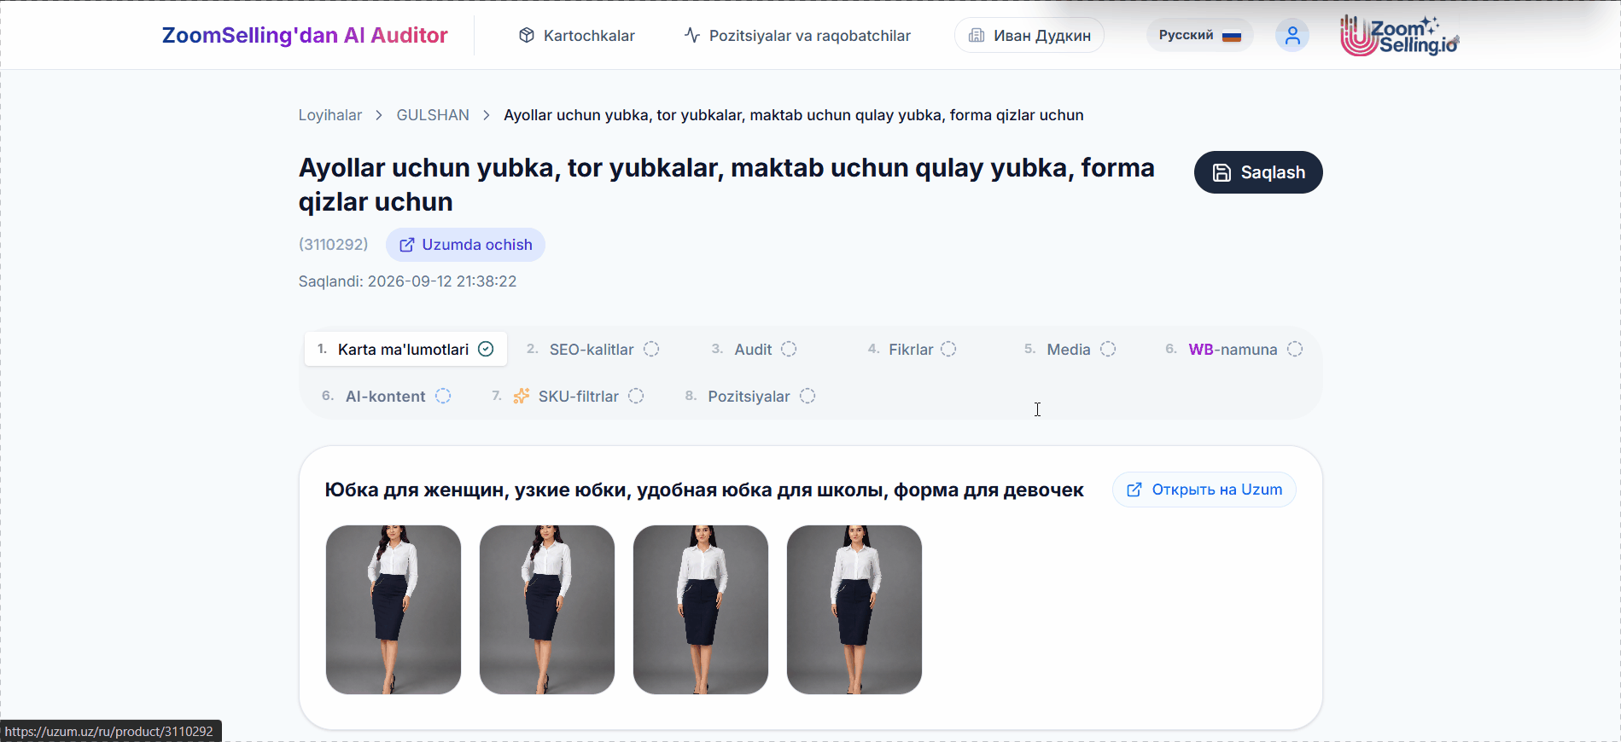Open the Media tab
Image resolution: width=1621 pixels, height=742 pixels.
1070,349
